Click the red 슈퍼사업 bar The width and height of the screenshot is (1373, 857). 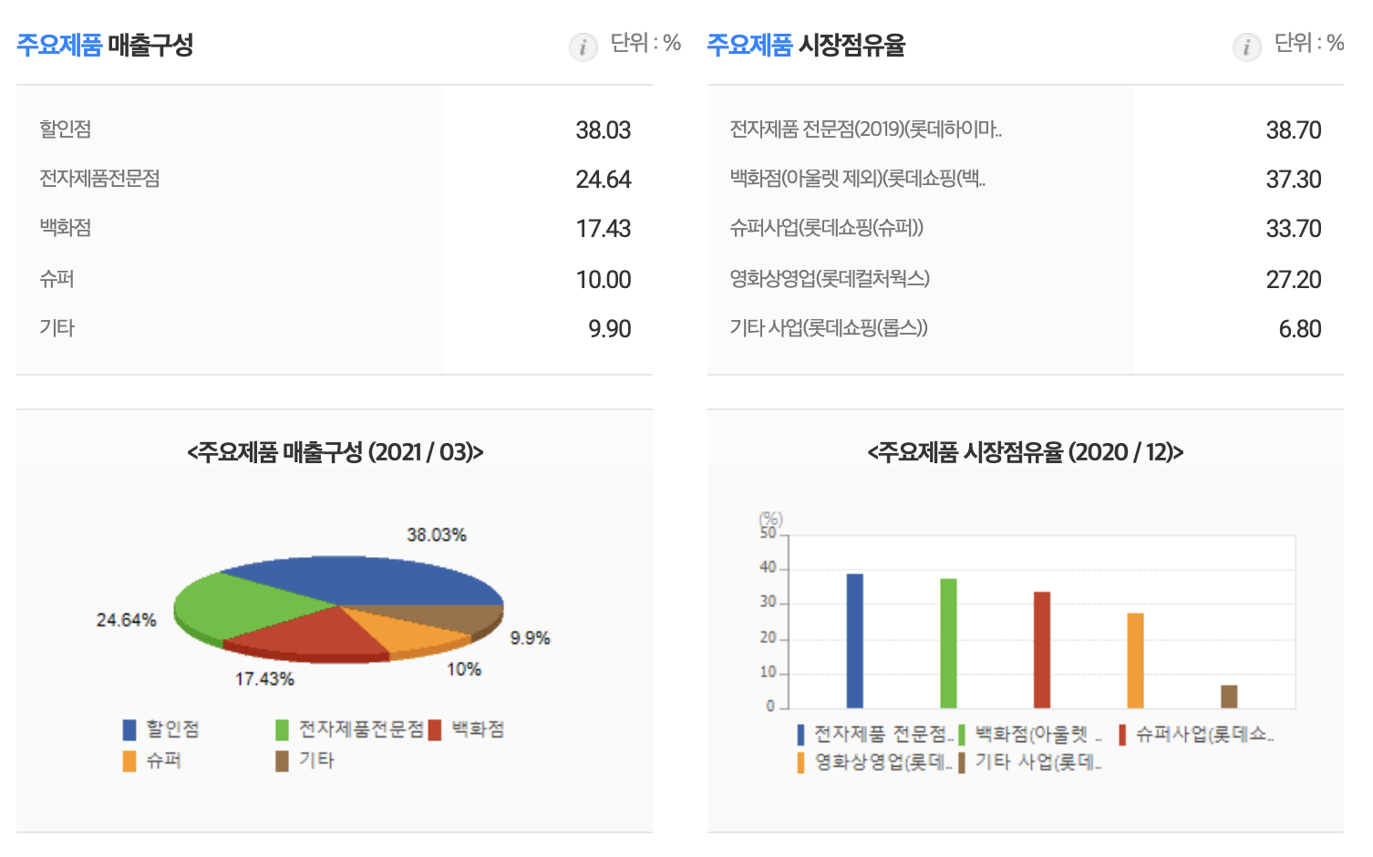[x=1042, y=650]
